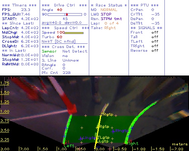Click the green Right lane label
189x151 pixels.
coord(132,143)
